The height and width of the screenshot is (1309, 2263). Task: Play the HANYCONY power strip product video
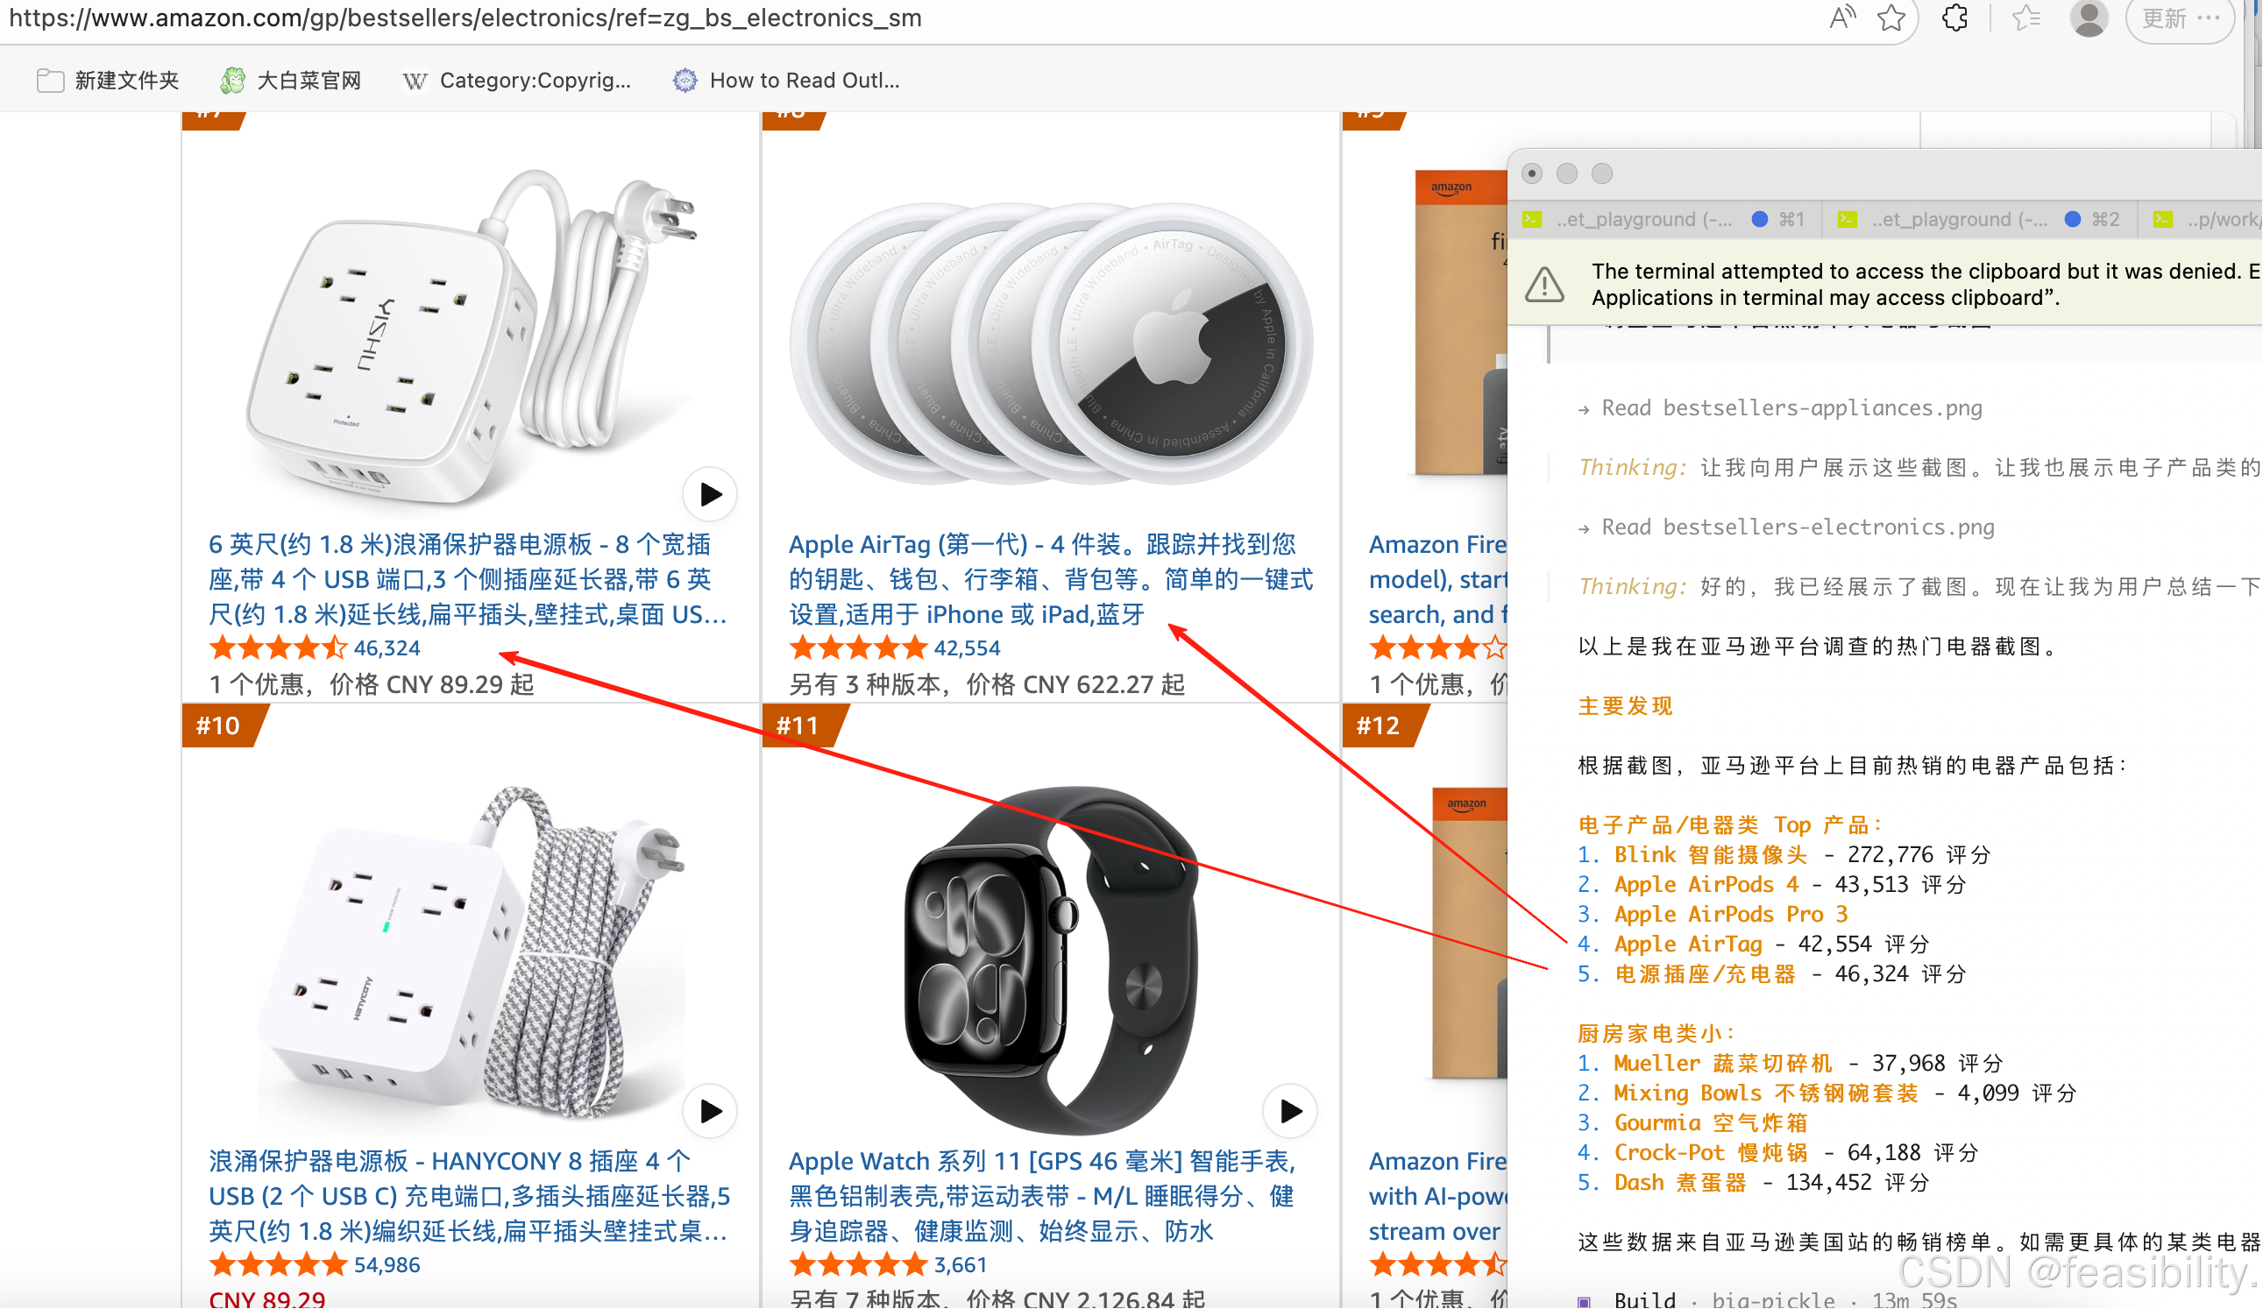(x=709, y=1112)
